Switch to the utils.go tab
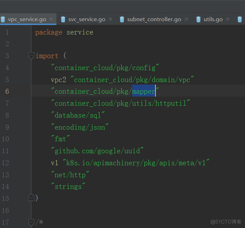 [x=213, y=19]
